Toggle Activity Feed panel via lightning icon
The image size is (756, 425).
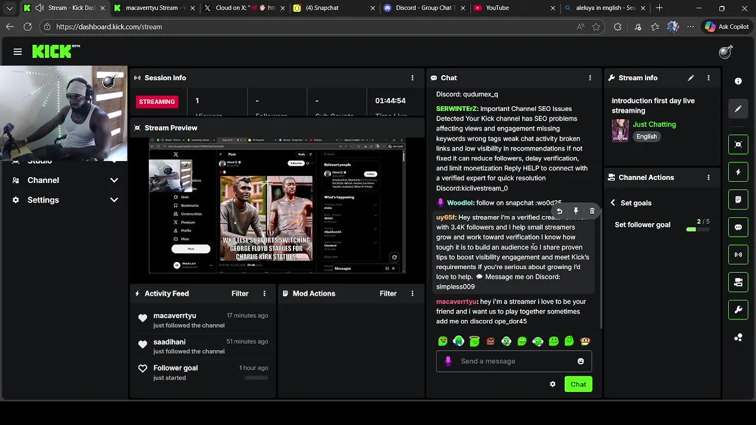pyautogui.click(x=738, y=172)
